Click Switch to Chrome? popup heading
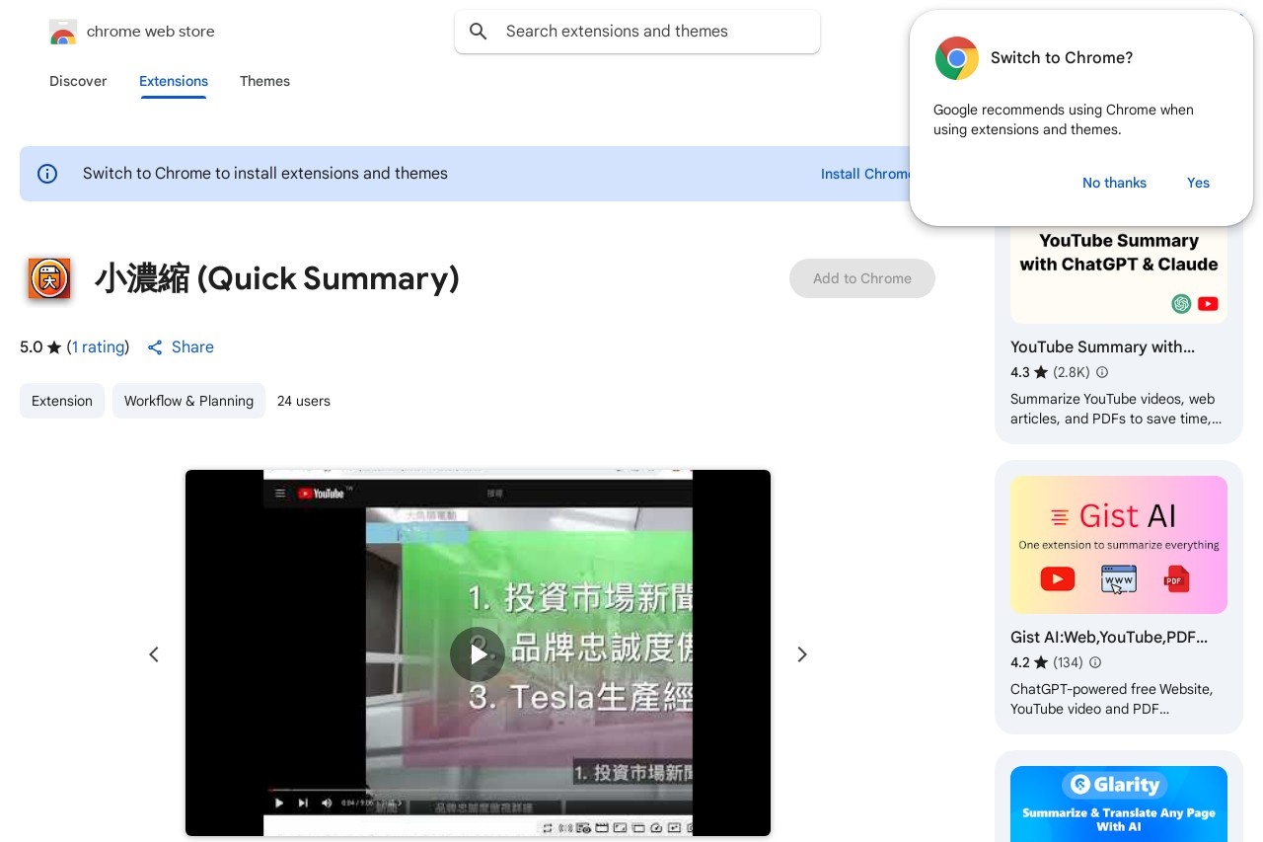The image size is (1263, 842). tap(1062, 58)
